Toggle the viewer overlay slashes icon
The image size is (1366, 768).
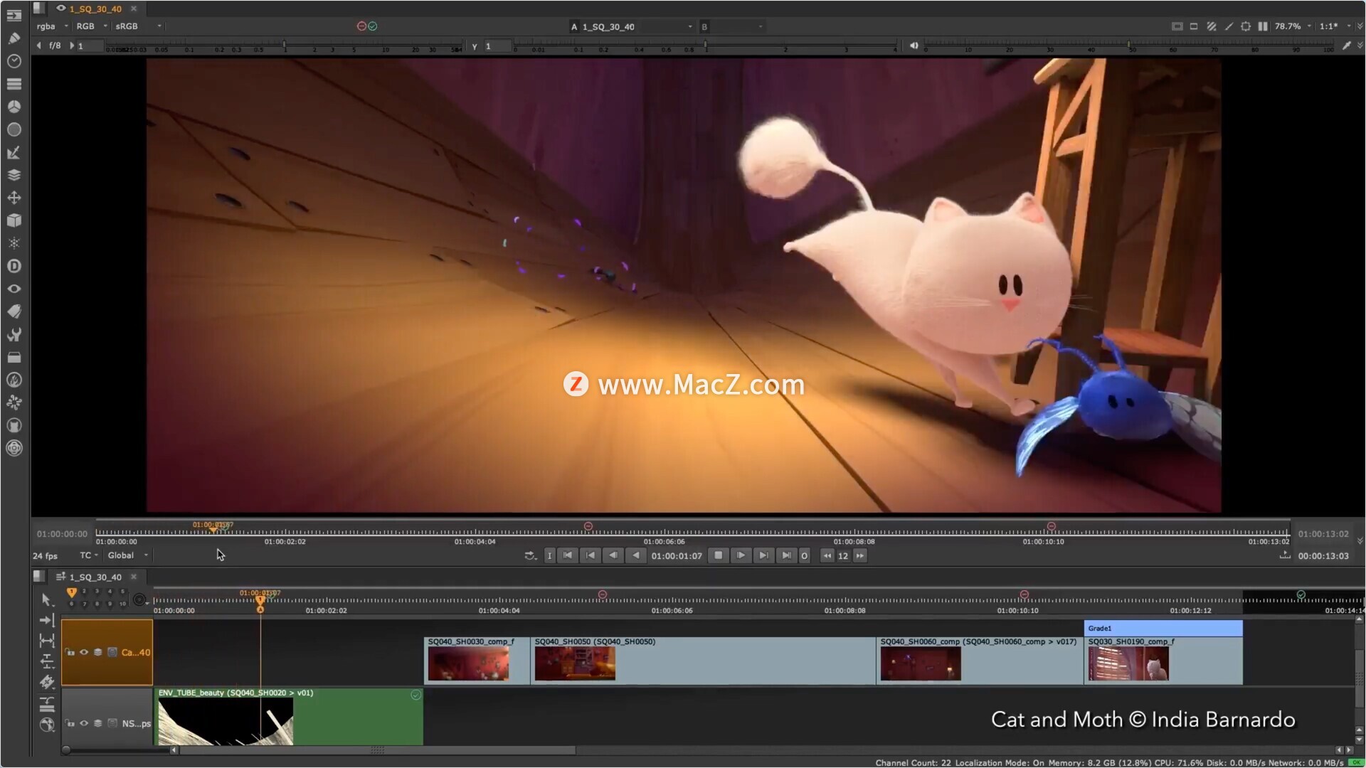1211,26
